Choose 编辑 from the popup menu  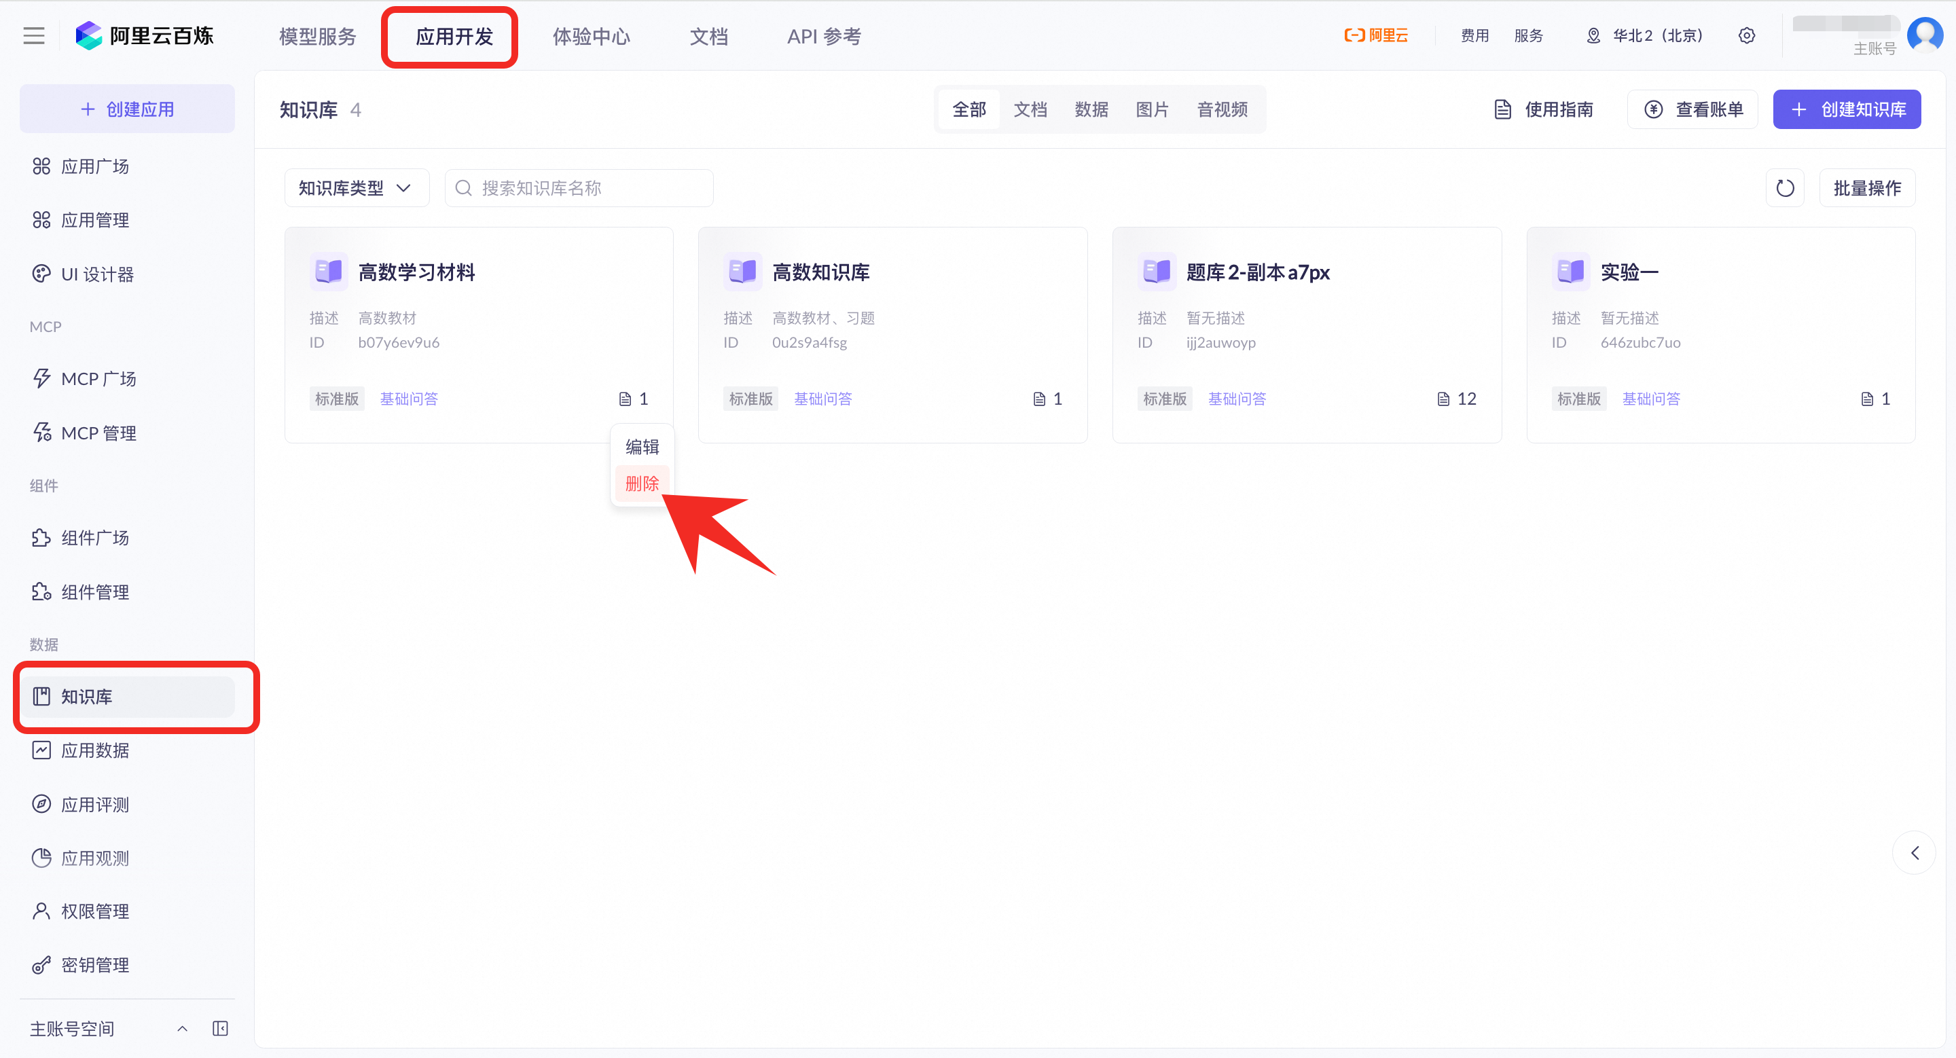(642, 447)
